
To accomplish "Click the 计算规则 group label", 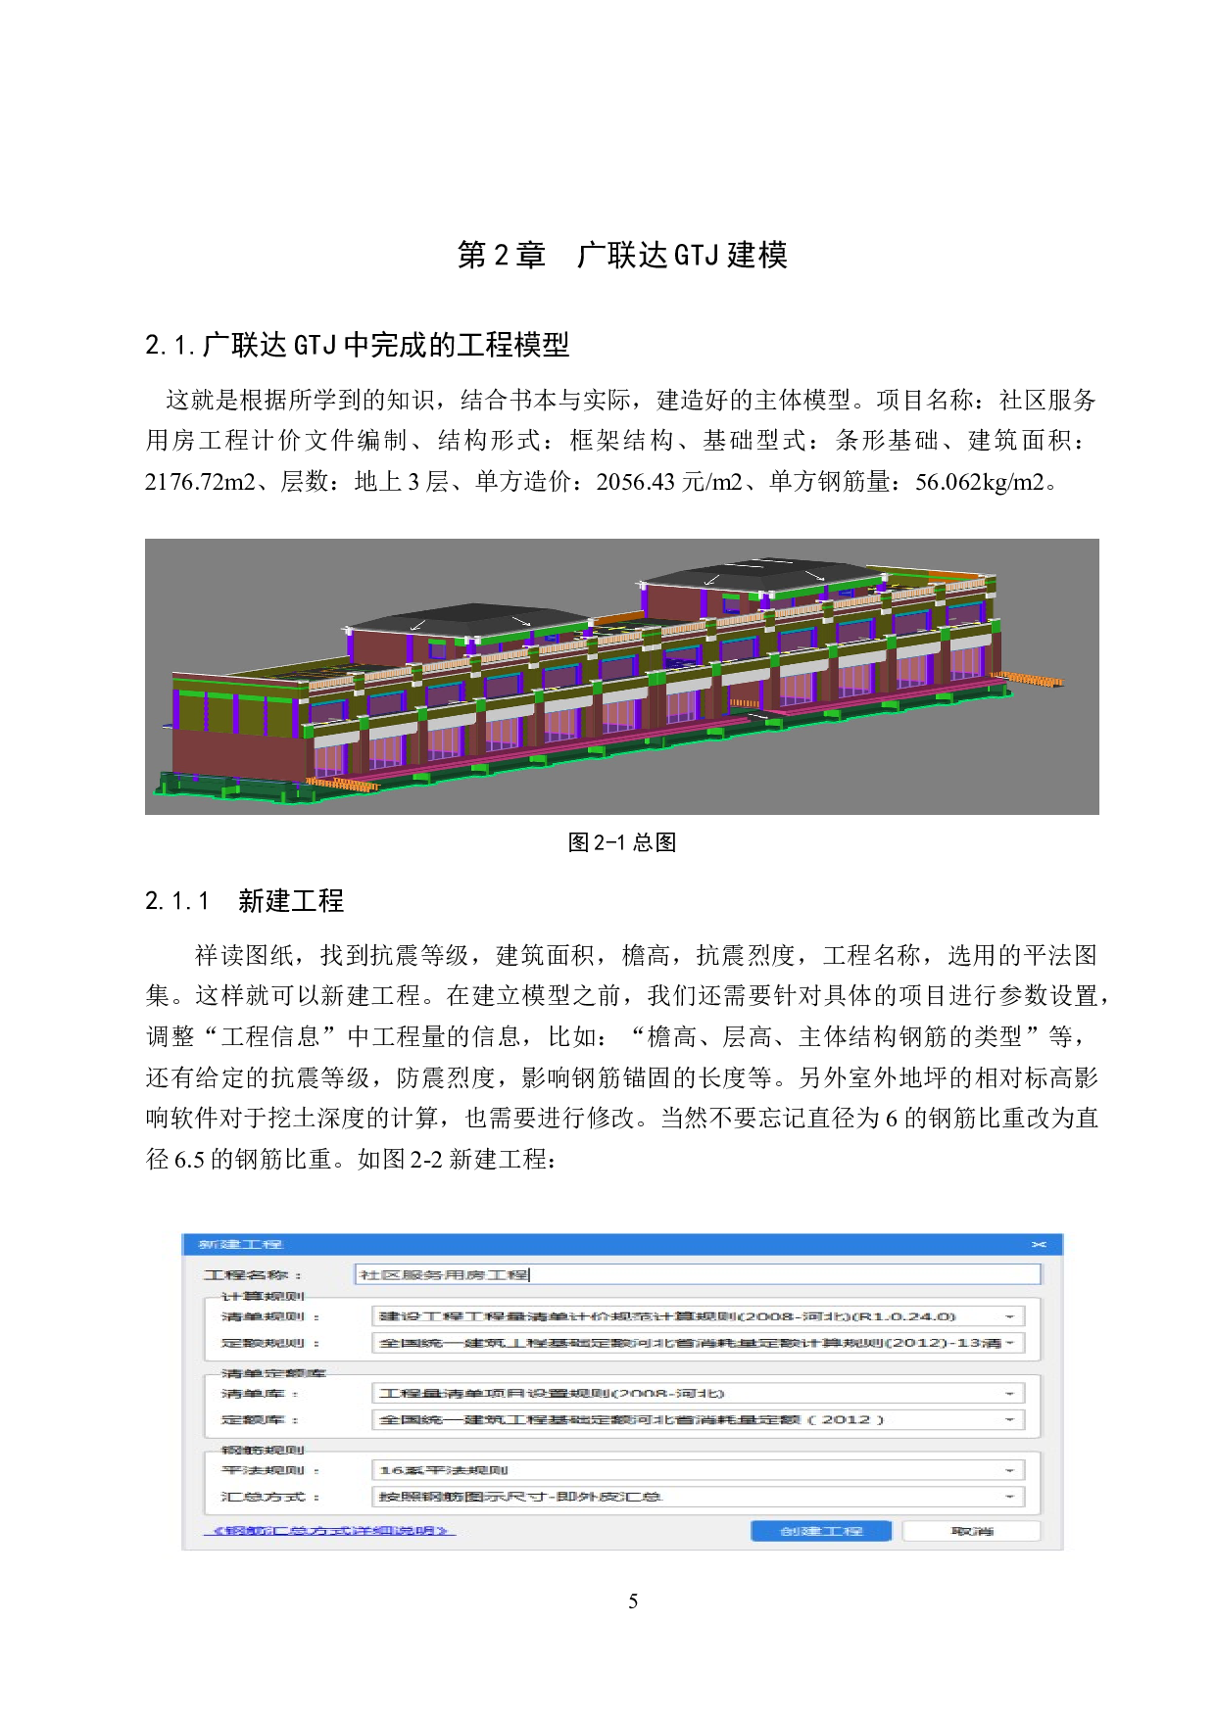I will [263, 1296].
